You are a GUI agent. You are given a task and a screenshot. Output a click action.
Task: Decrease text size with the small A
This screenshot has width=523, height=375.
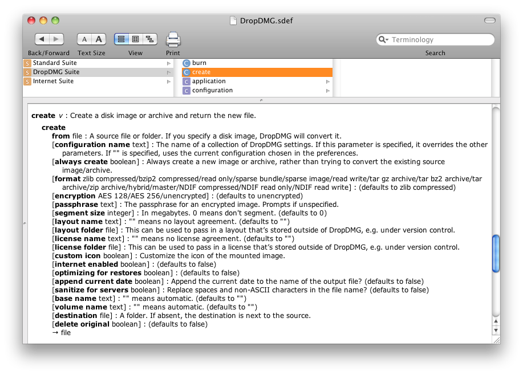tap(84, 39)
